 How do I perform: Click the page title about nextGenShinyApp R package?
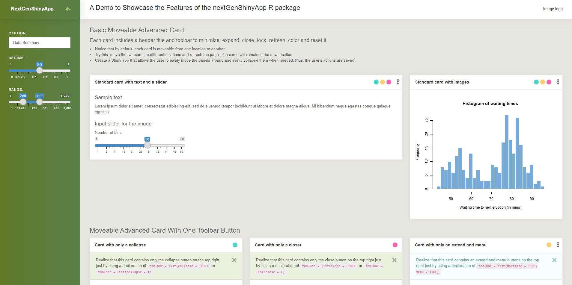pyautogui.click(x=195, y=8)
